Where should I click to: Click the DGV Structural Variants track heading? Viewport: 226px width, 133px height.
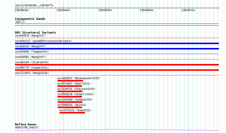(36, 32)
